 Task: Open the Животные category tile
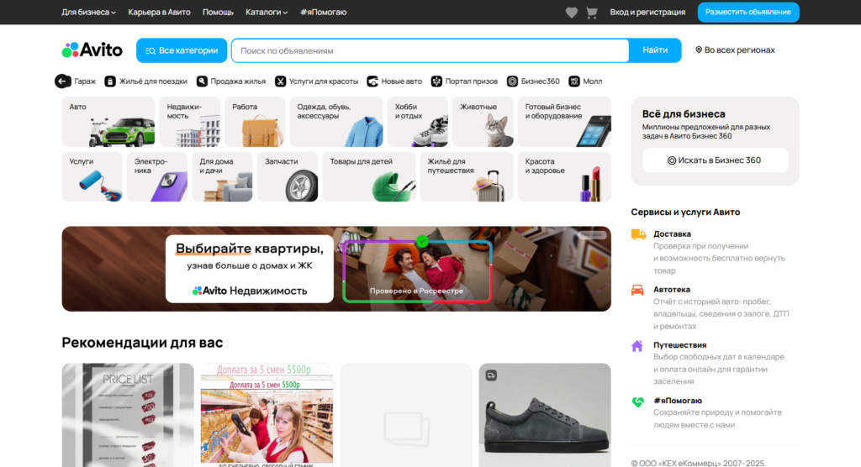(483, 121)
